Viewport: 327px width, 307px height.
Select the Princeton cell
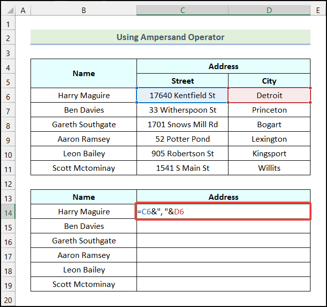point(269,110)
